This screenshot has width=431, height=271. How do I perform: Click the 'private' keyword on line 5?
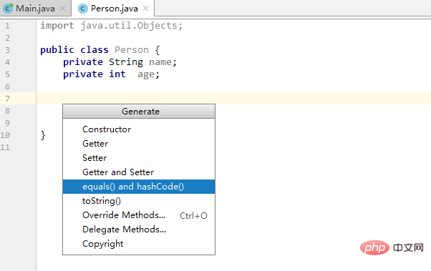point(83,74)
